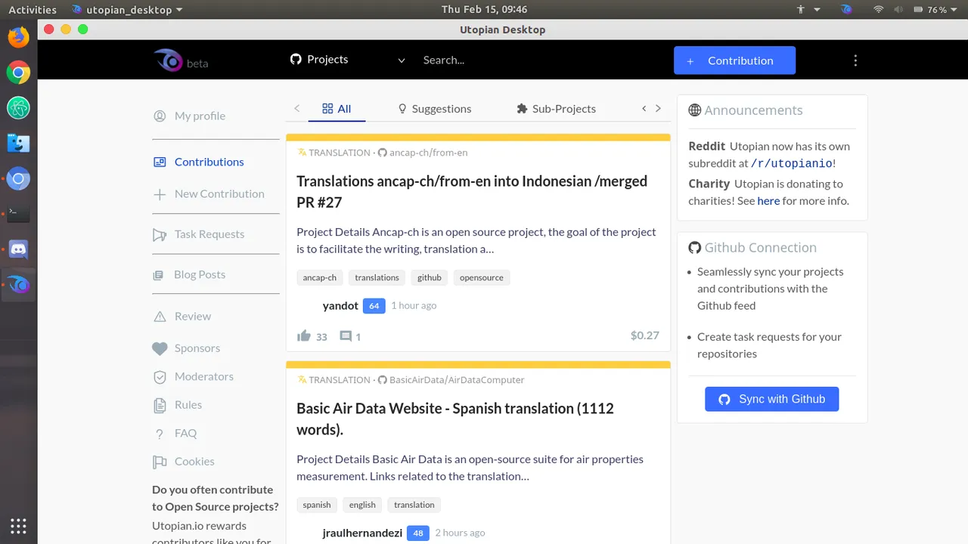Image resolution: width=968 pixels, height=544 pixels.
Task: Open comments on ancap-ch post
Action: pyautogui.click(x=346, y=336)
